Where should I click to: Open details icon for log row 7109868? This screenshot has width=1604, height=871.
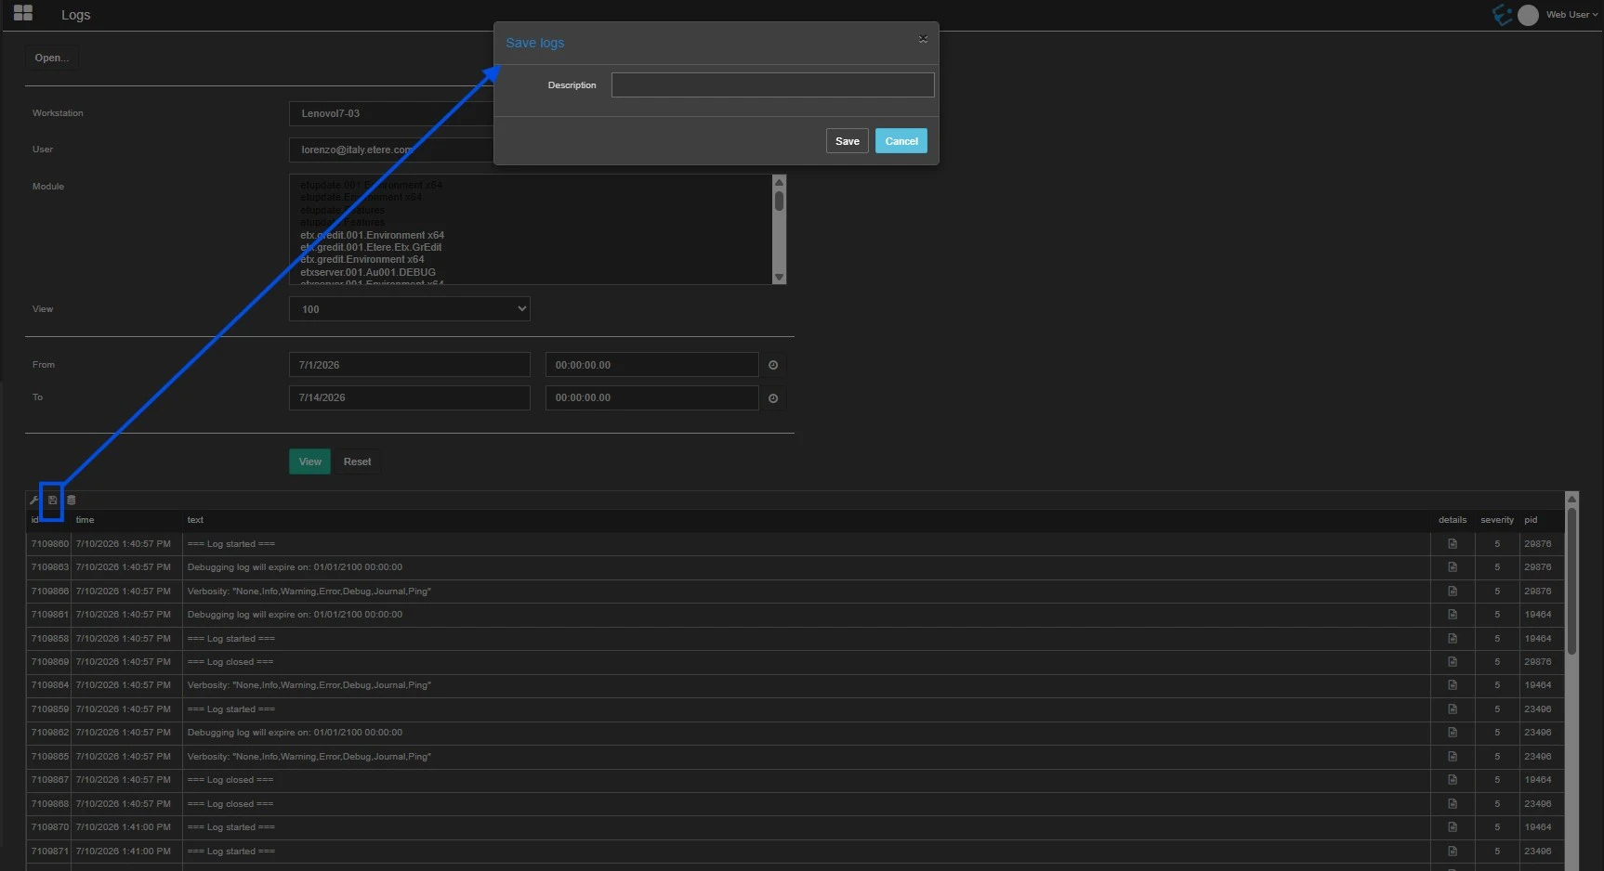pyautogui.click(x=1453, y=804)
